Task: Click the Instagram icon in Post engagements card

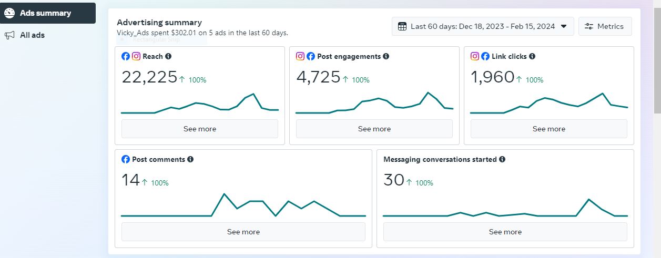Action: pyautogui.click(x=300, y=56)
